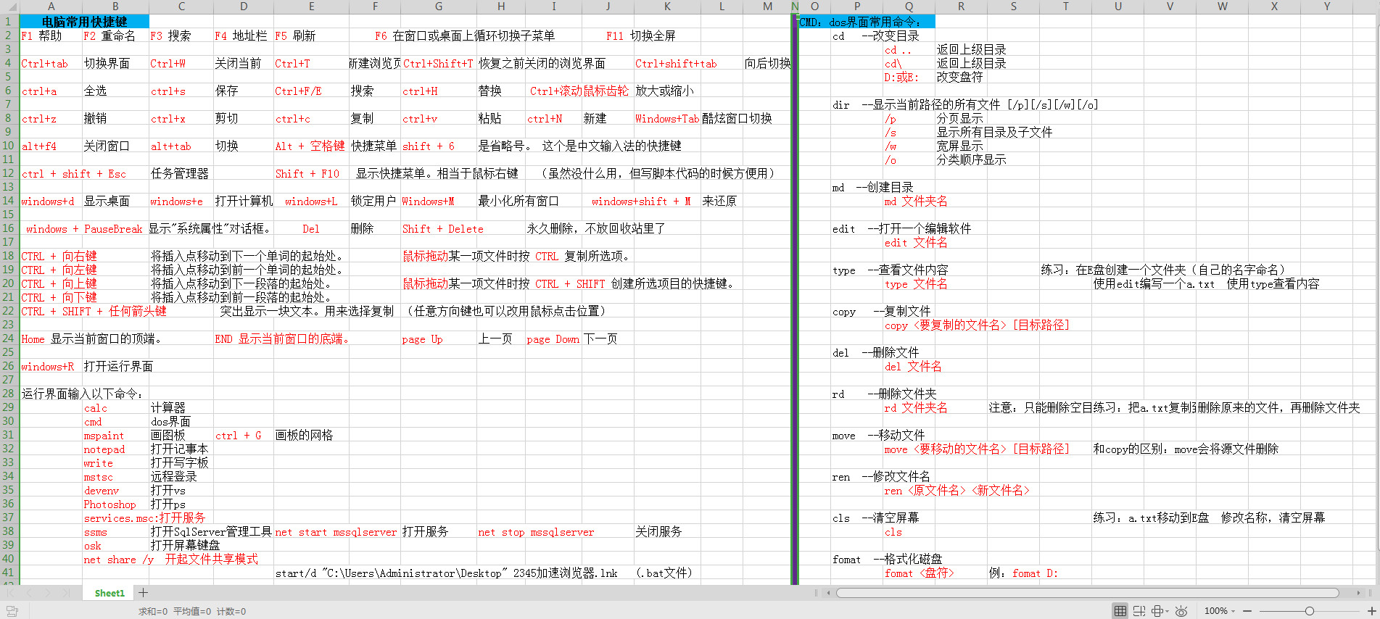1380x619 pixels.
Task: Click the status bar text 求和=0
Action: point(153,611)
